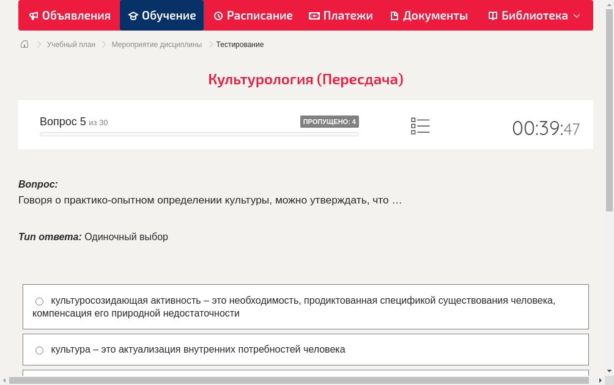
Task: Click the ПРОПУЩЕНО: 4 badge
Action: [x=330, y=121]
